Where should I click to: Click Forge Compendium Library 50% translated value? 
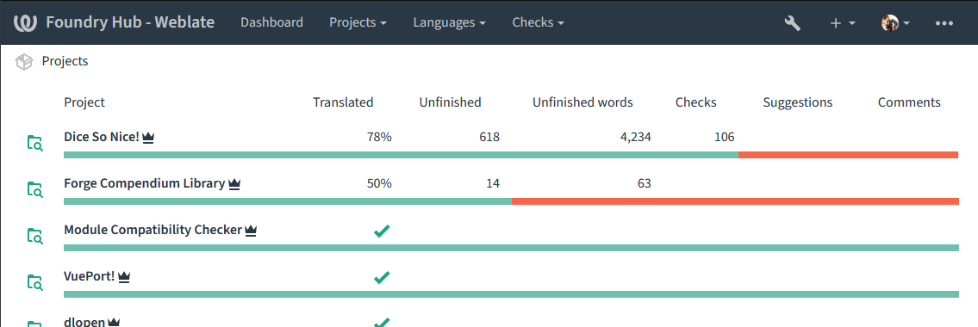(379, 183)
